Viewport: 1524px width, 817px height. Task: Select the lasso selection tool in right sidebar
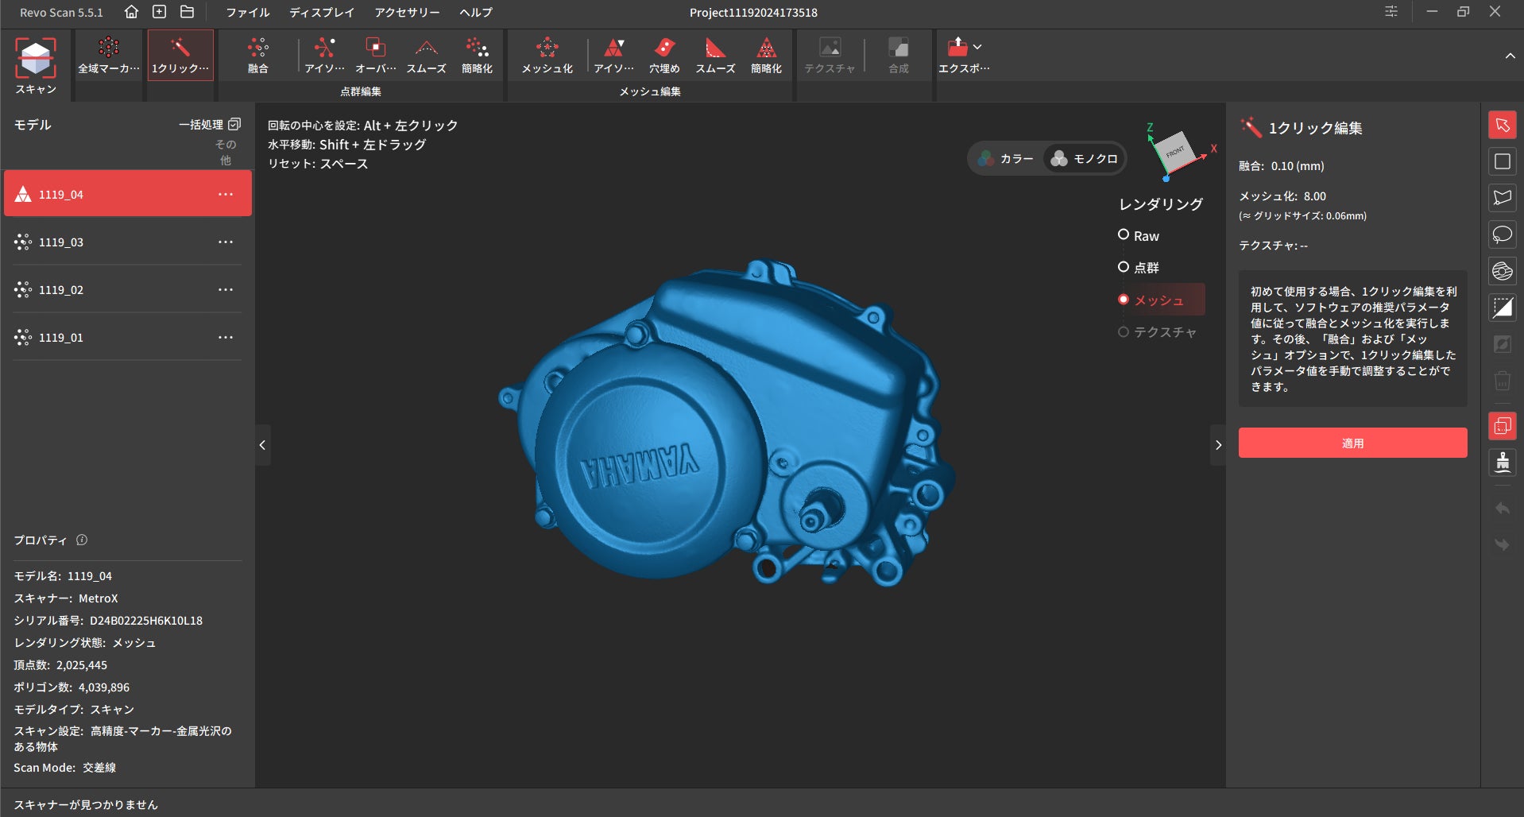point(1502,234)
